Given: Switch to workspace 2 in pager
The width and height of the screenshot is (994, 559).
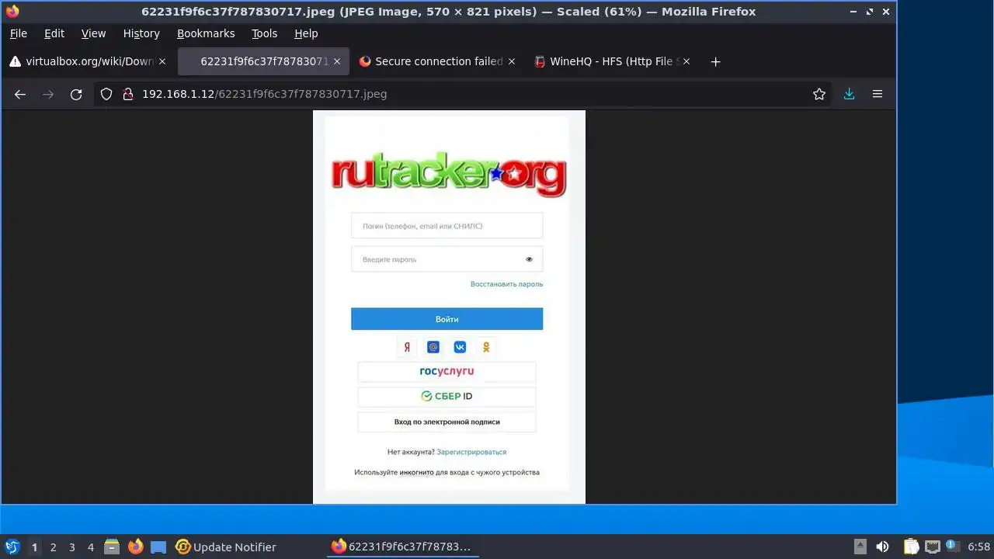Looking at the screenshot, I should click(53, 547).
